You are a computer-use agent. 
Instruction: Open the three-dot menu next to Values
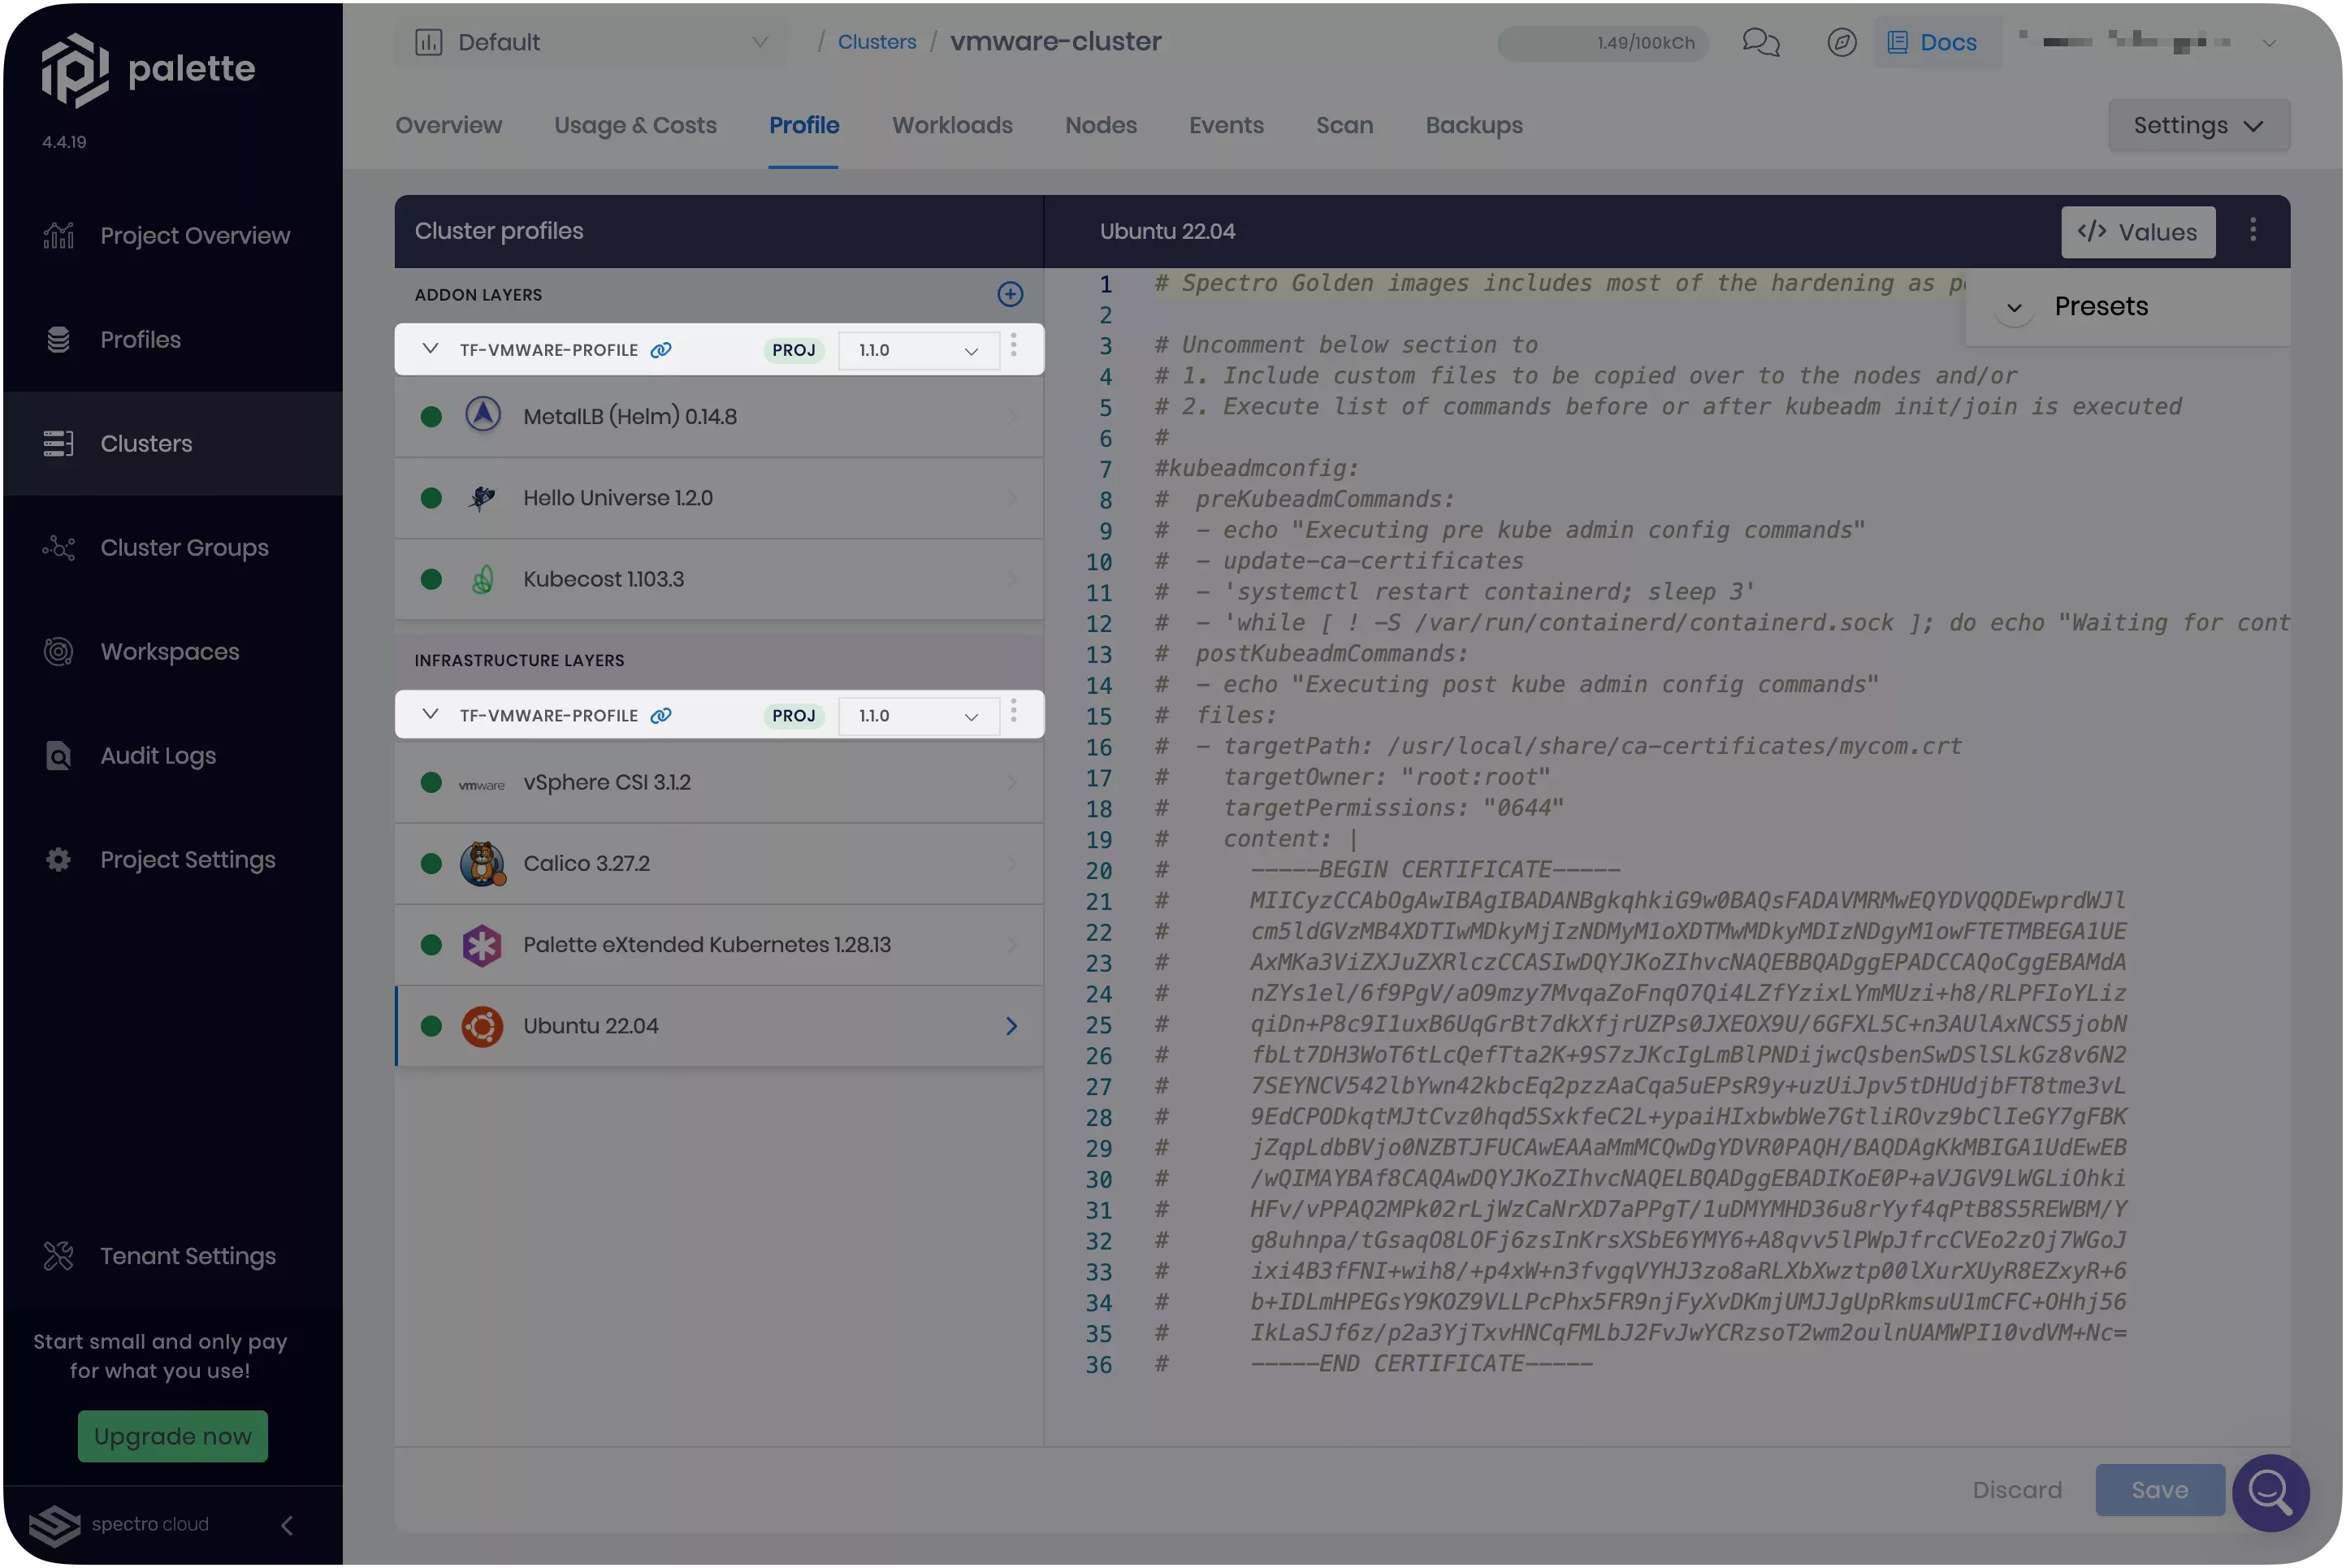pos(2252,231)
